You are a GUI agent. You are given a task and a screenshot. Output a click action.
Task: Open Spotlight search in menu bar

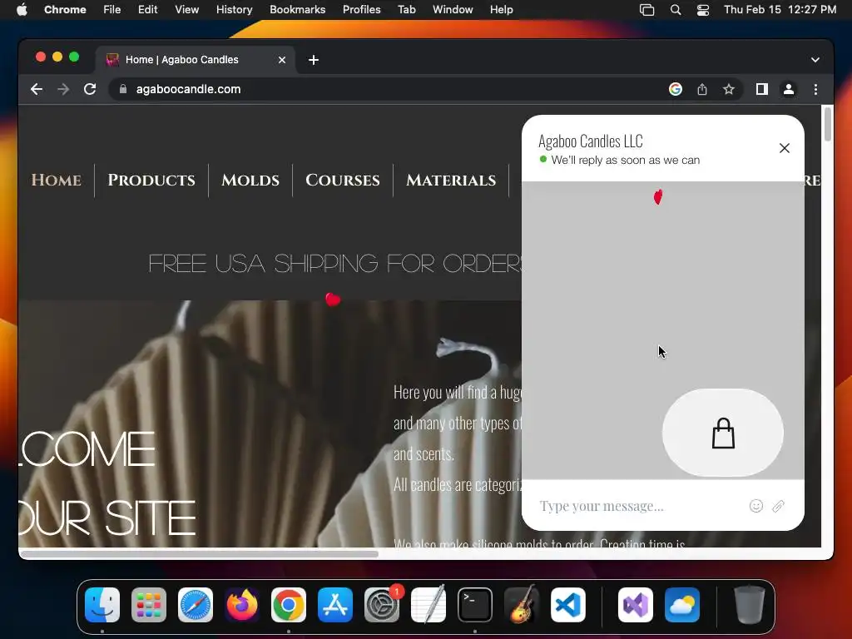(676, 9)
